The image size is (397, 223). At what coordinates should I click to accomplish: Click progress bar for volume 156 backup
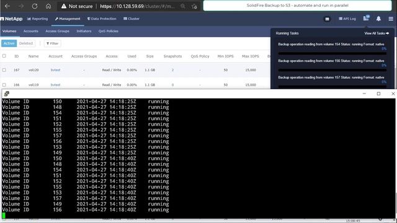(x=332, y=70)
